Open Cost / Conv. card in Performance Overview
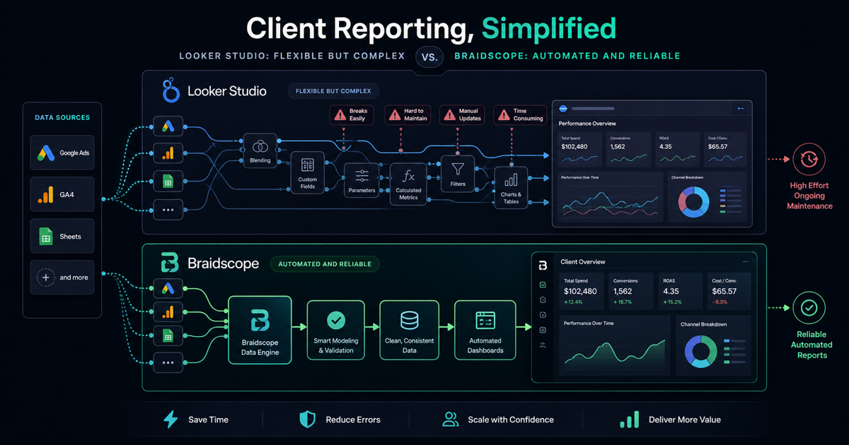 725,148
